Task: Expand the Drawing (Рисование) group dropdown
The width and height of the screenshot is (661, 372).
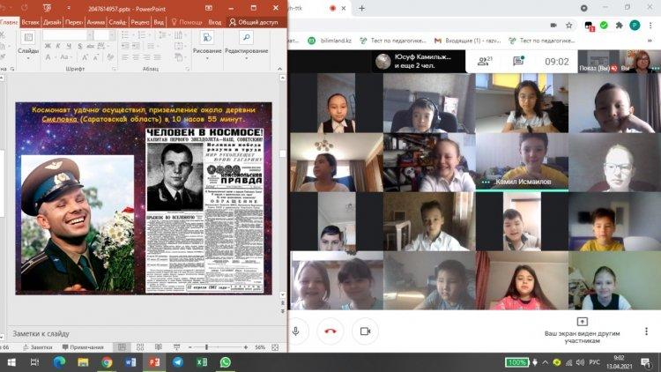Action: click(207, 58)
